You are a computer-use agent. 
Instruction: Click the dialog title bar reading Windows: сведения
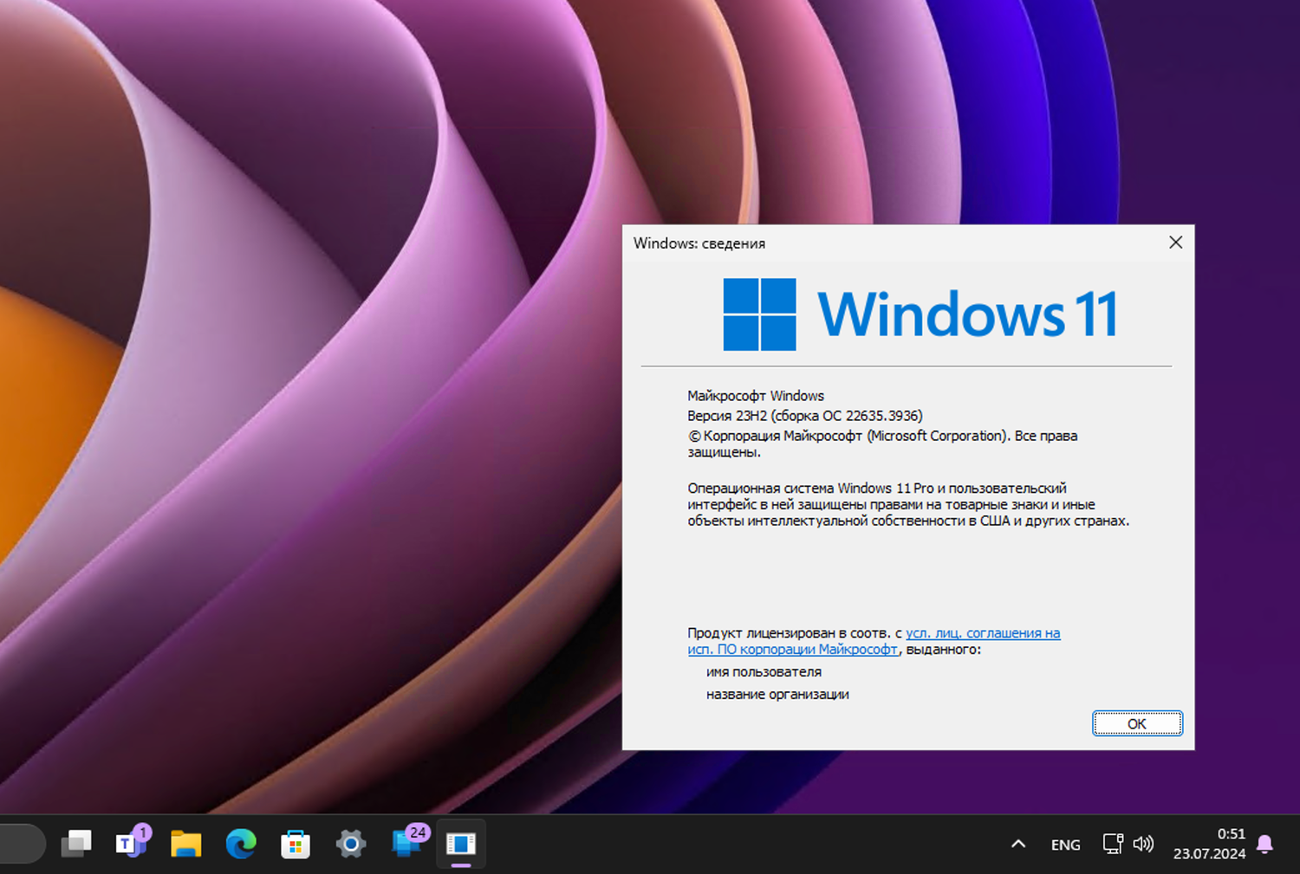699,243
